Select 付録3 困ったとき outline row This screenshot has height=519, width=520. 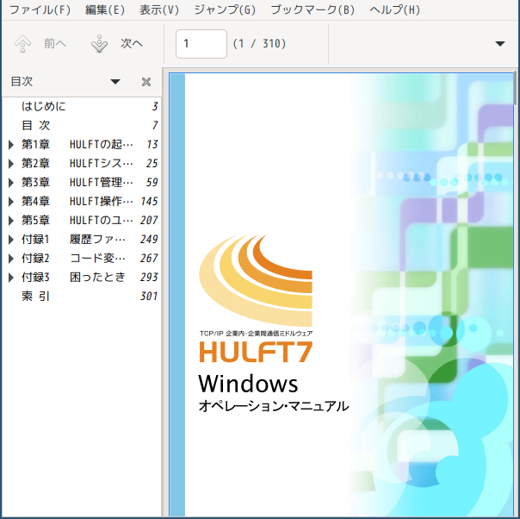[82, 277]
